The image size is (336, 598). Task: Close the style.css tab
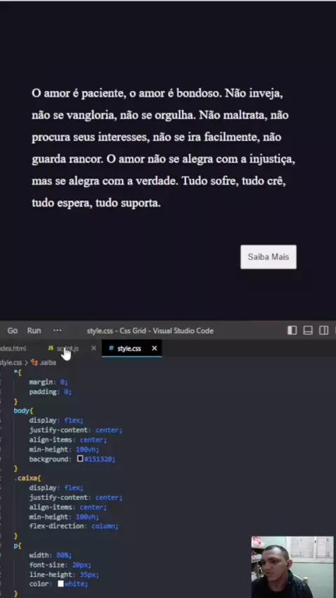coord(155,348)
